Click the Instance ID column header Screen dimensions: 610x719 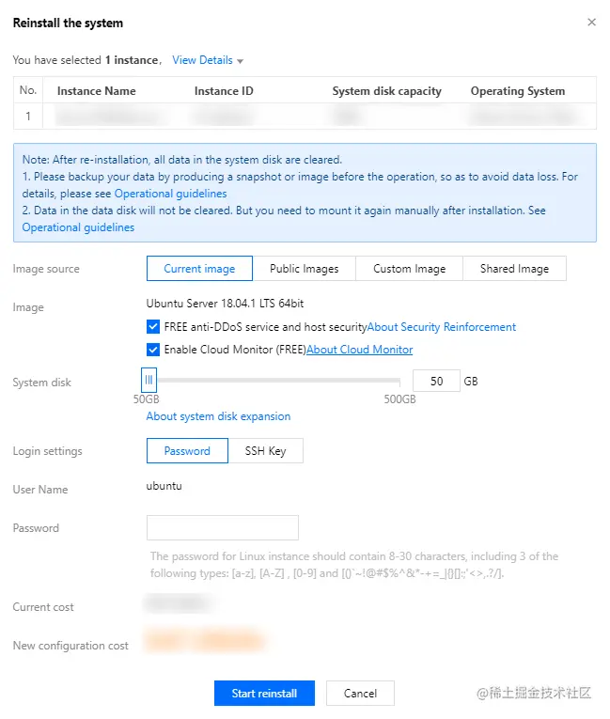[224, 91]
